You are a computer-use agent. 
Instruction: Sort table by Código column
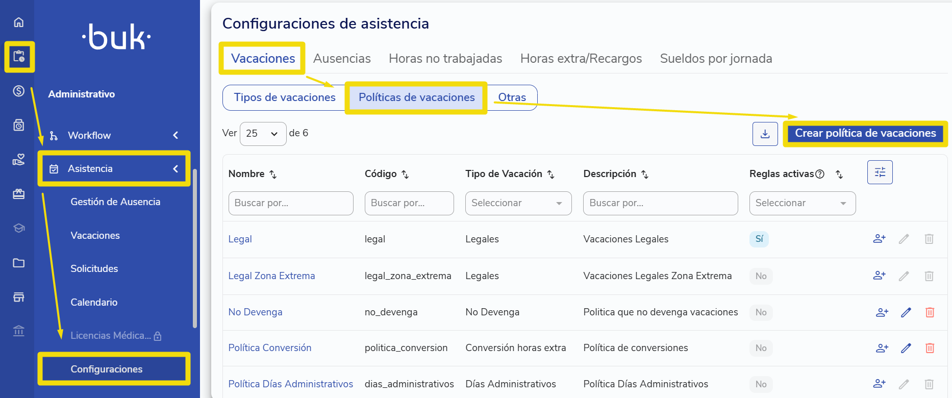(x=405, y=175)
